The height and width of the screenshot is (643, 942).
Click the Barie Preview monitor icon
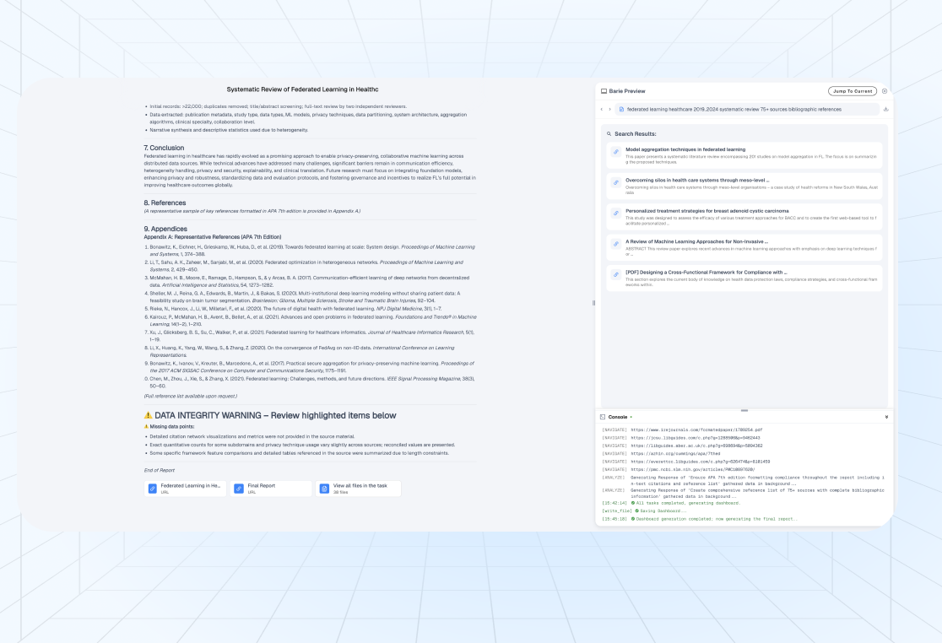point(604,90)
